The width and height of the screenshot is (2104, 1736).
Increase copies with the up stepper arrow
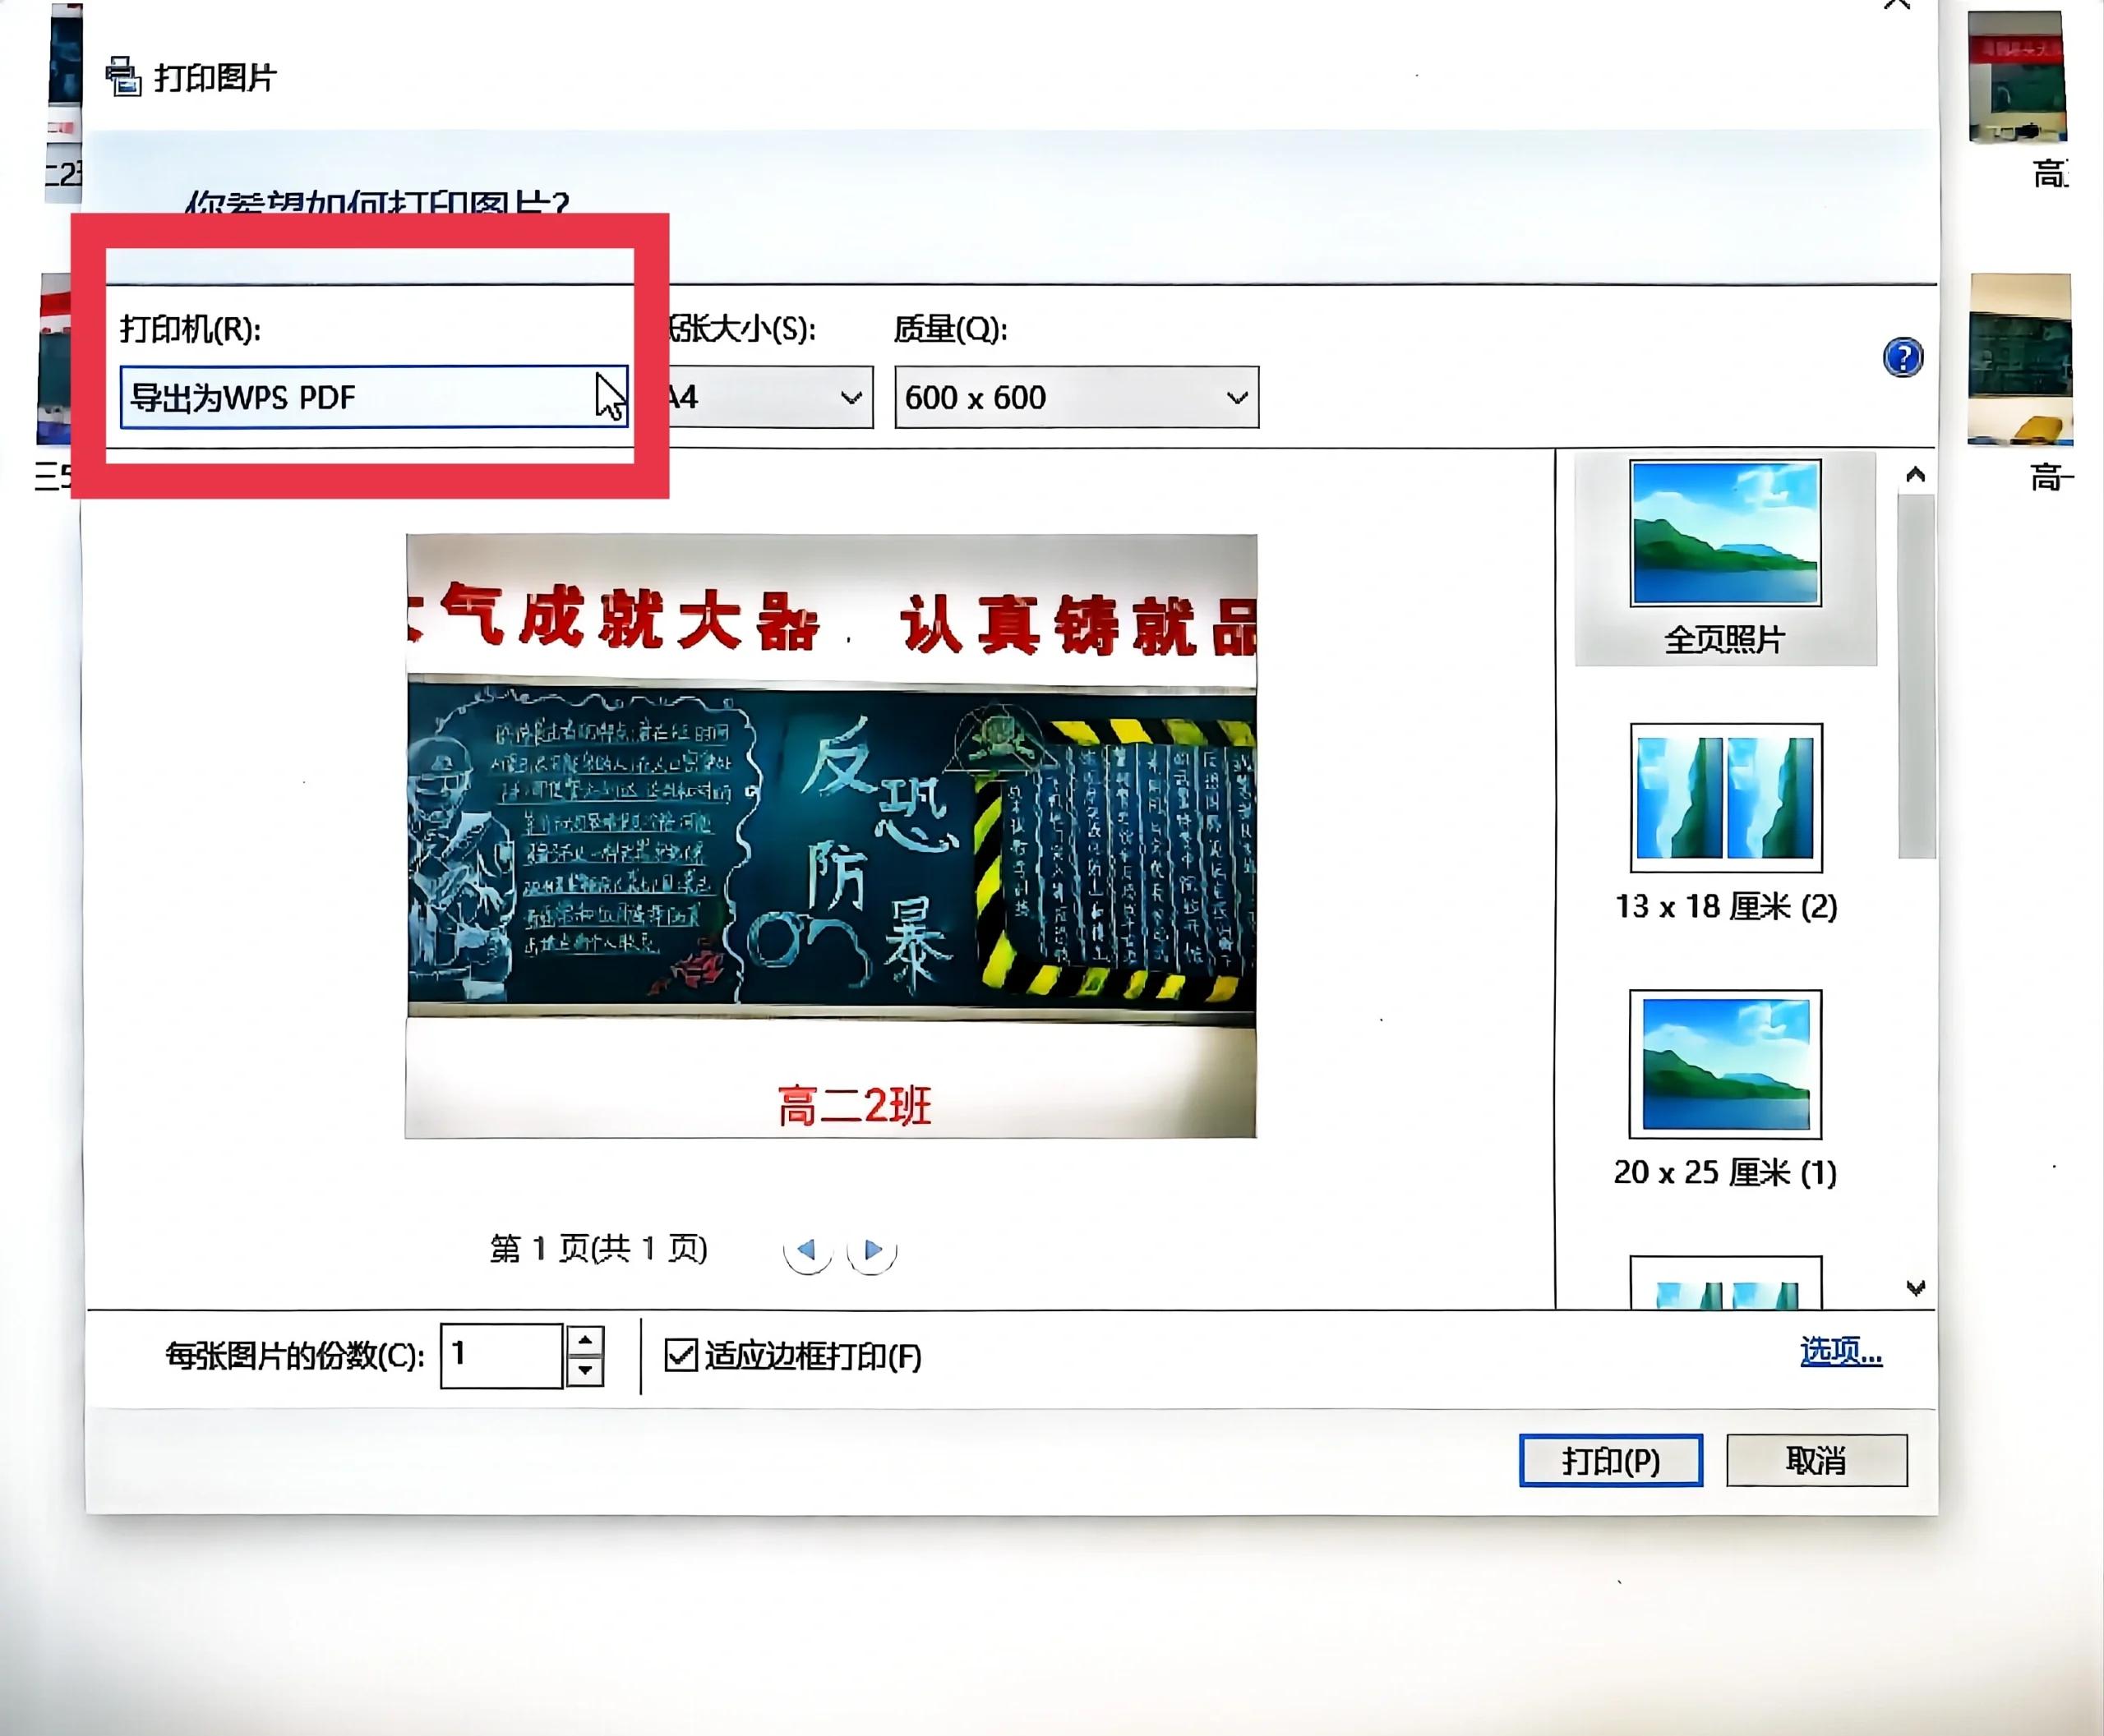[x=586, y=1341]
